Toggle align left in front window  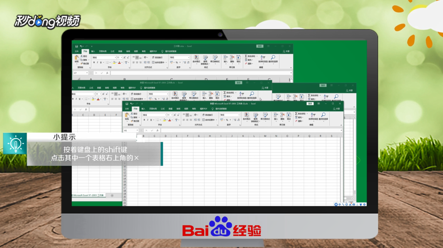(184, 120)
